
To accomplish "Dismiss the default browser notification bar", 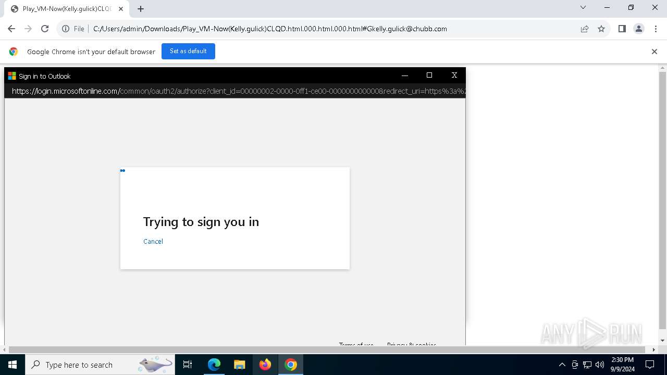I will pyautogui.click(x=654, y=52).
